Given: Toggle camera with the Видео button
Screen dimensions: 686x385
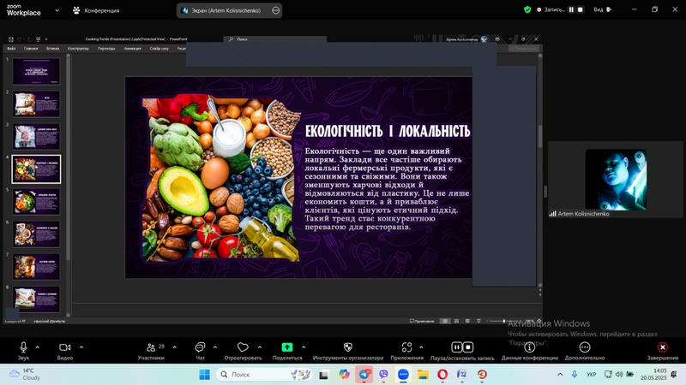Looking at the screenshot, I should 64,347.
